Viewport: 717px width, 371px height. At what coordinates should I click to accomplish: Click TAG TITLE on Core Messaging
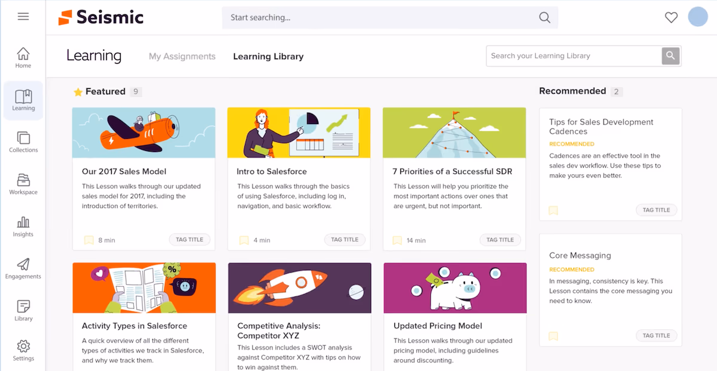pos(657,336)
